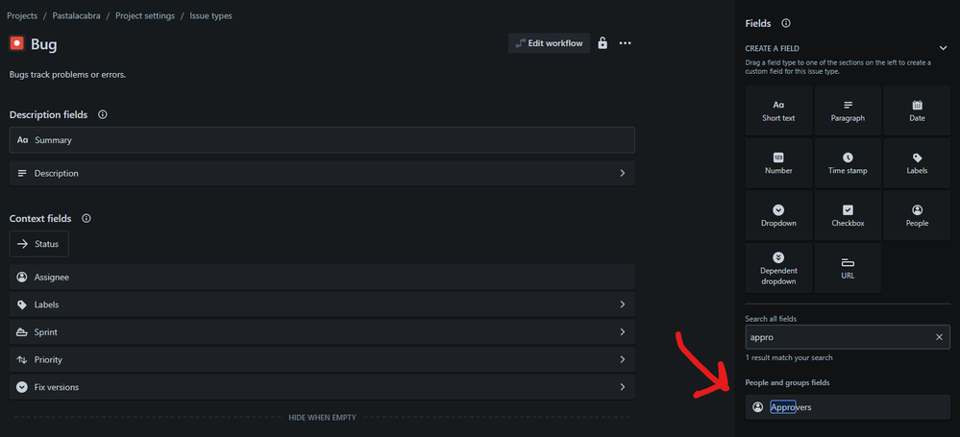Click the tag icon in Labels row
Image resolution: width=960 pixels, height=437 pixels.
22,304
